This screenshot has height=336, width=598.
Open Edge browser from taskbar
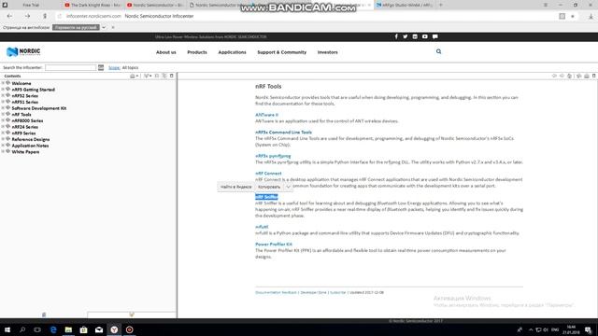53,329
